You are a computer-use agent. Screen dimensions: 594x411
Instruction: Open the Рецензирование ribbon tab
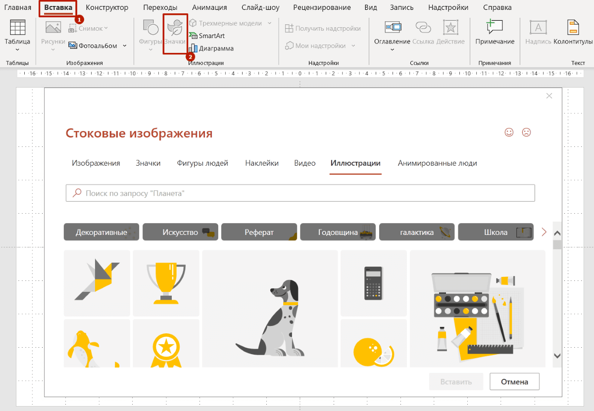click(x=322, y=7)
